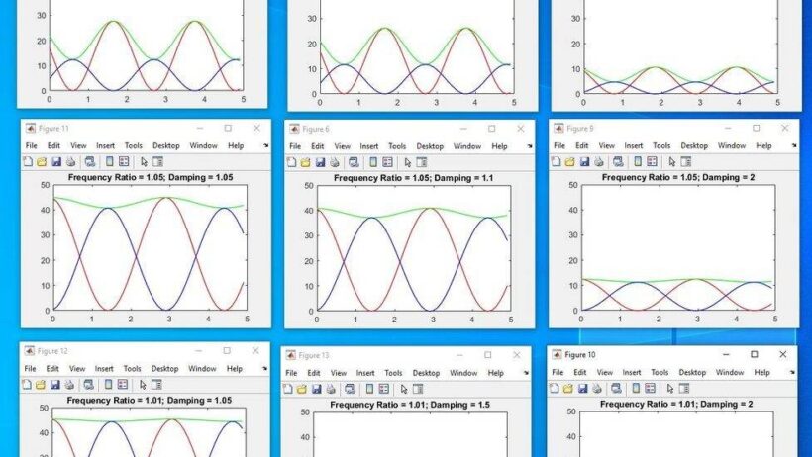This screenshot has width=812, height=457.
Task: Open File menu in Figure 12 window
Action: [32, 369]
